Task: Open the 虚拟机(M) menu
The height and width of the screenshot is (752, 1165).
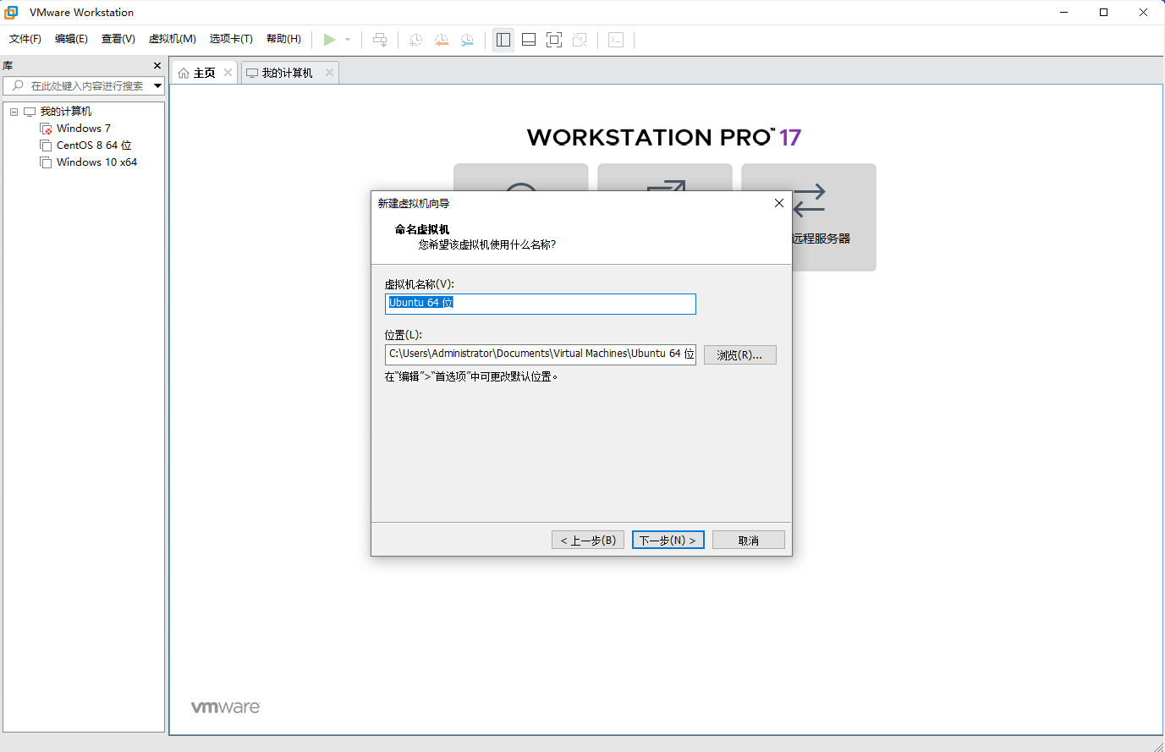Action: [x=172, y=39]
